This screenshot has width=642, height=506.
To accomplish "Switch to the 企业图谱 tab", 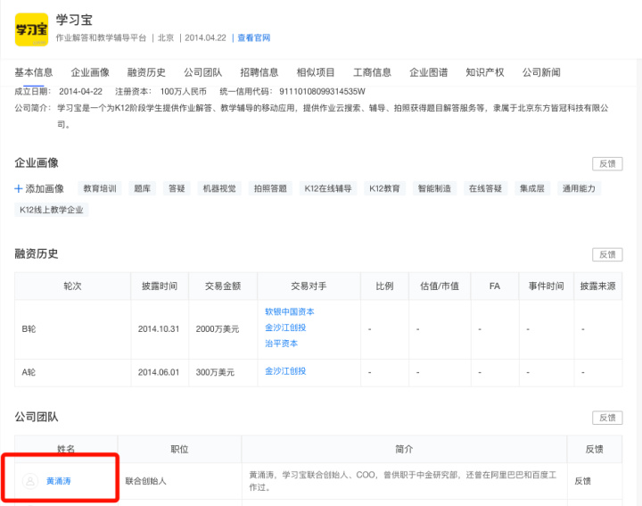I will (428, 72).
